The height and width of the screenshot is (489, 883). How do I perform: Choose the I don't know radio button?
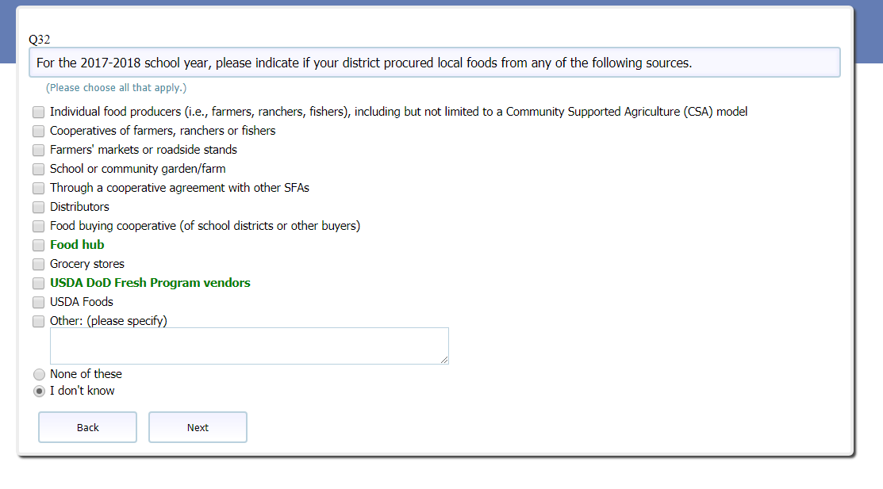point(39,391)
